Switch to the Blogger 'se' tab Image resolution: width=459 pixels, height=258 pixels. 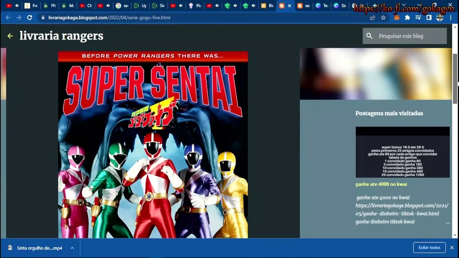pyautogui.click(x=304, y=6)
